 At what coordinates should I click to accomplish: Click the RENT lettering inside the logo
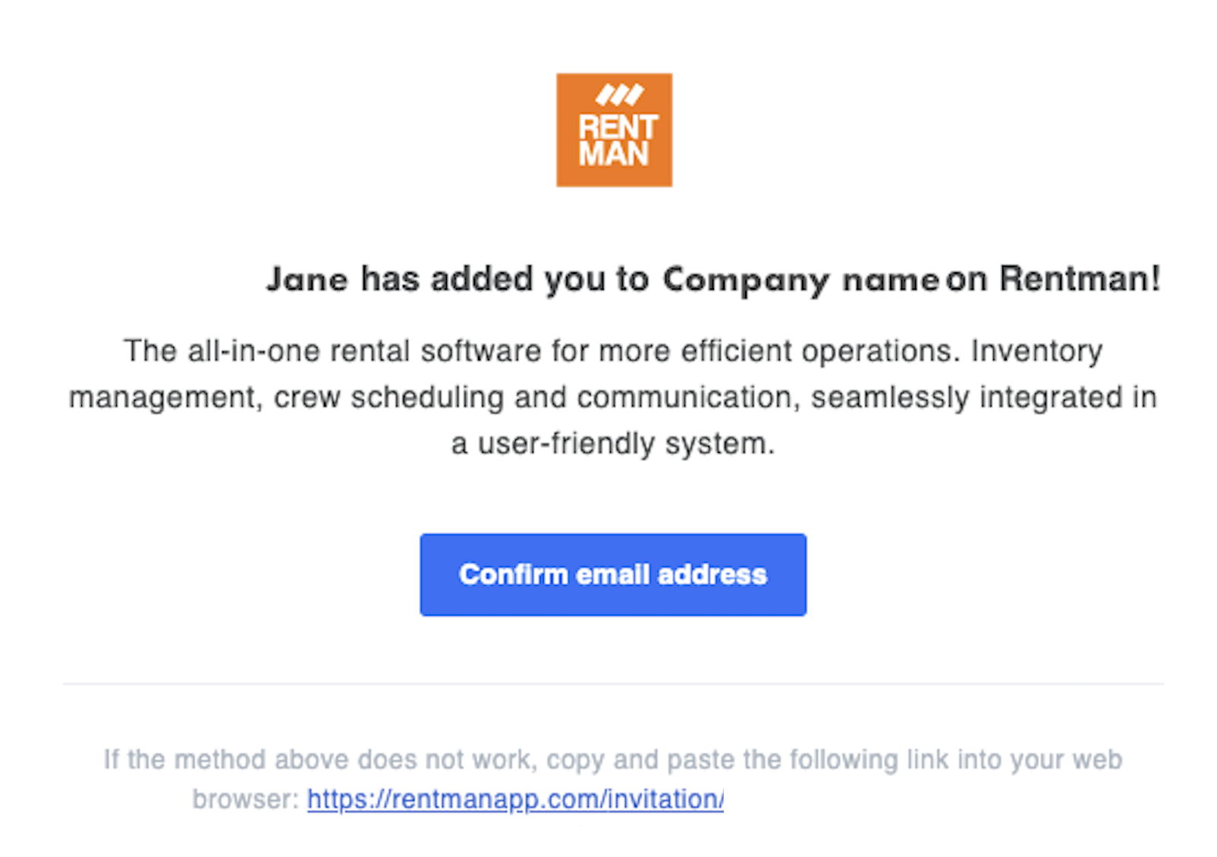(618, 127)
